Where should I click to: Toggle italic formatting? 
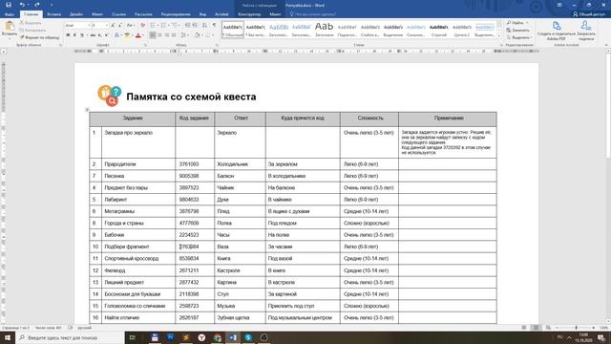point(74,35)
